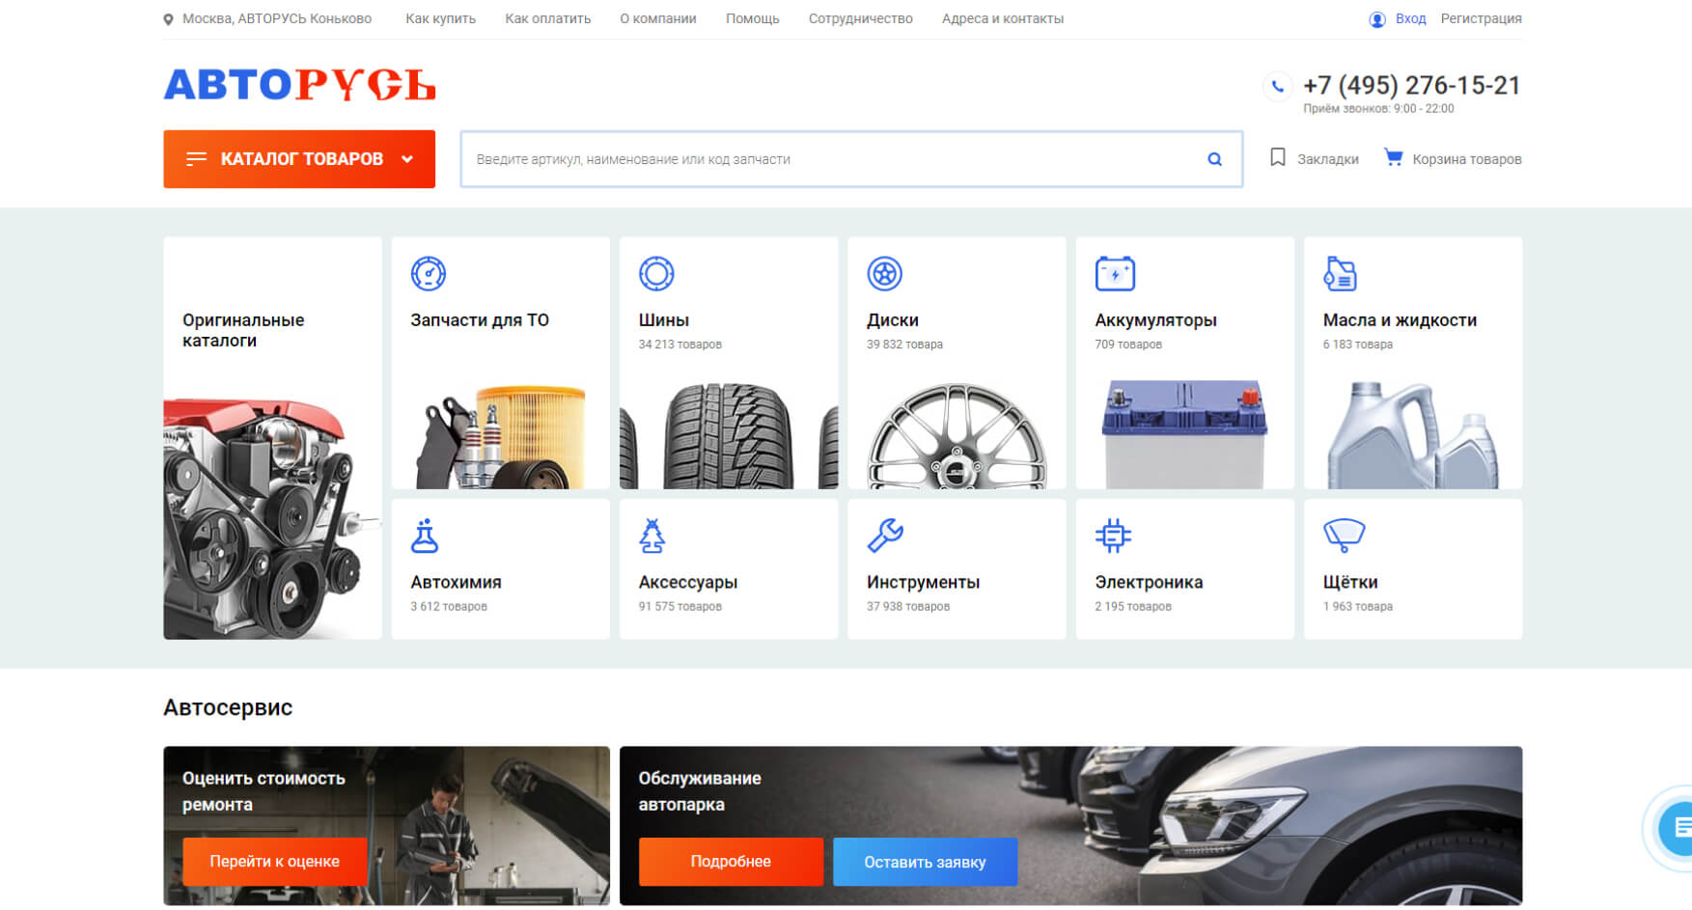Open the Как купить menu item
1692x910 pixels.
coord(440,19)
